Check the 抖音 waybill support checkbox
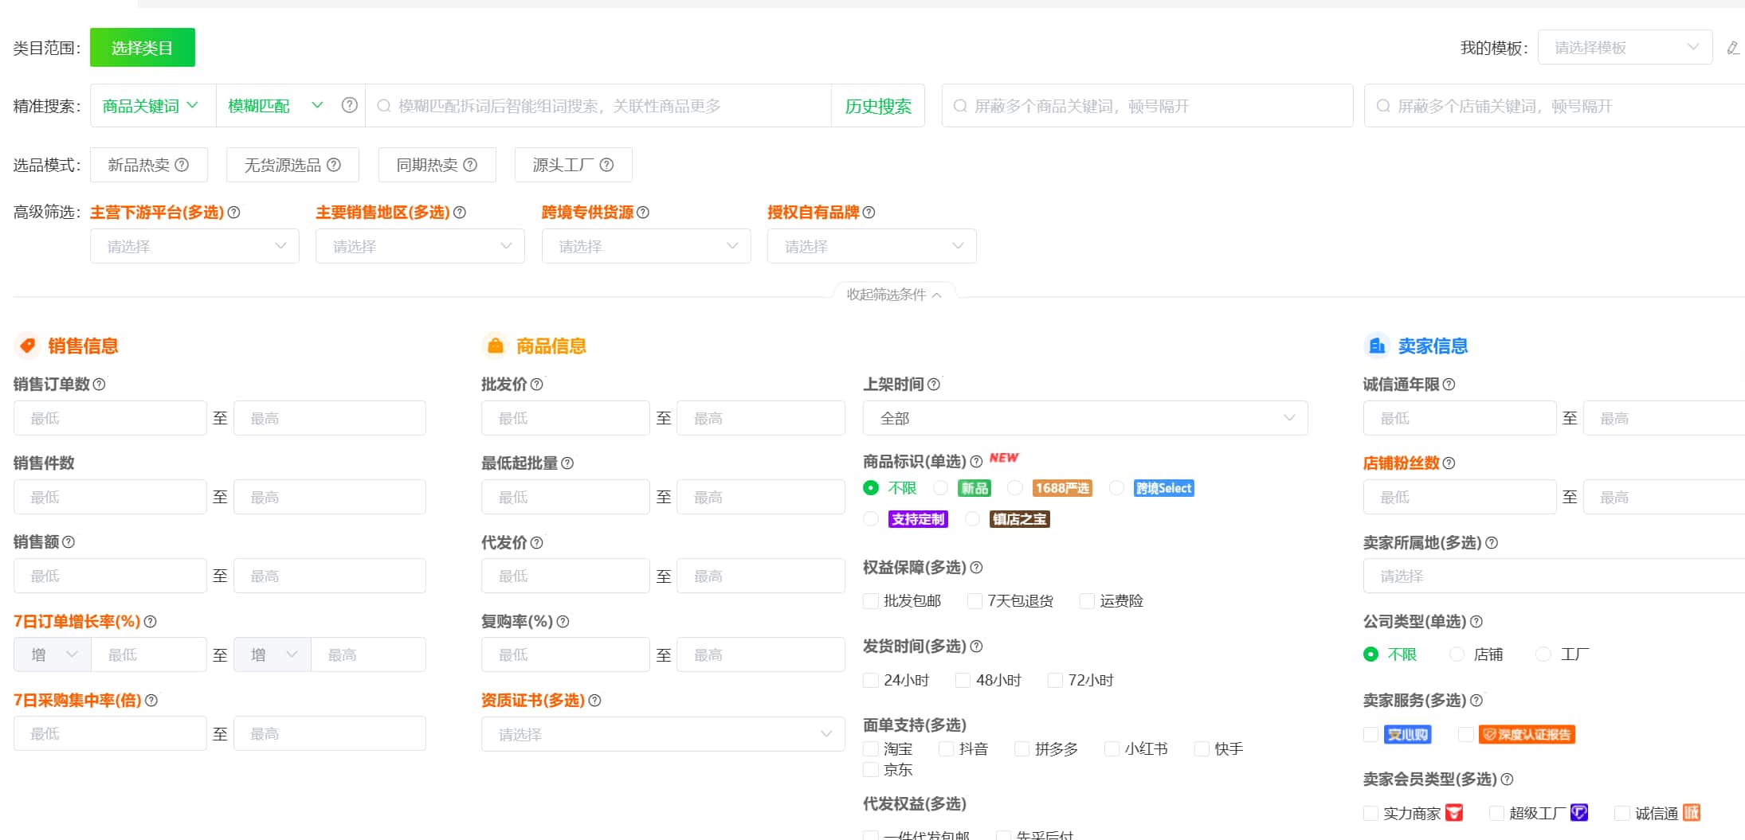The height and width of the screenshot is (840, 1745). [x=947, y=749]
